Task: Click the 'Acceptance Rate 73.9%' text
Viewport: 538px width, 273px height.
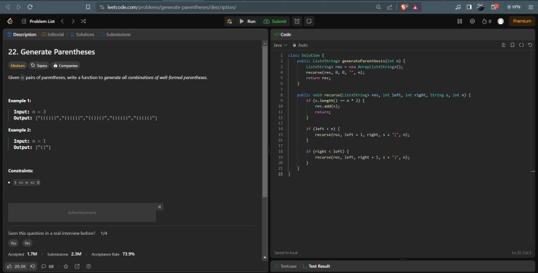Action: (113, 254)
